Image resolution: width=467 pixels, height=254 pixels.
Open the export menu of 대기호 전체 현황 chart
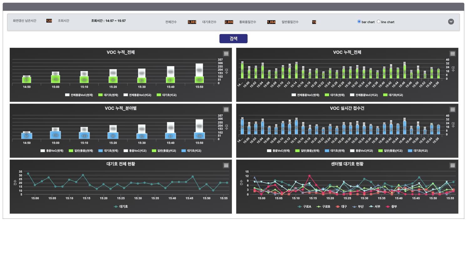226,165
